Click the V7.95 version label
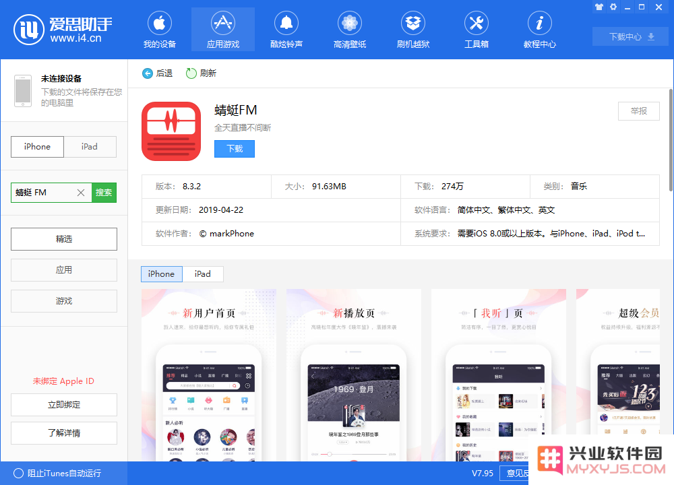This screenshot has width=674, height=485. 483,474
